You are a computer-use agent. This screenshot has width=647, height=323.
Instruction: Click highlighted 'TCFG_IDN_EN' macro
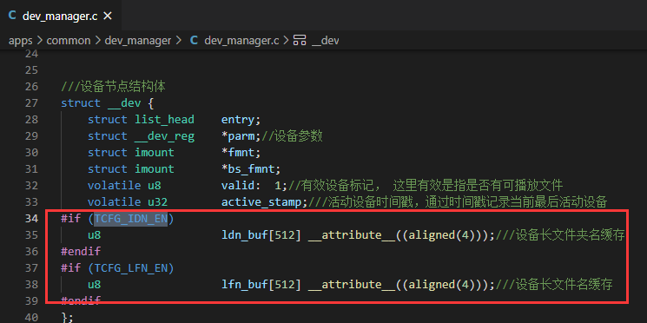pyautogui.click(x=131, y=219)
